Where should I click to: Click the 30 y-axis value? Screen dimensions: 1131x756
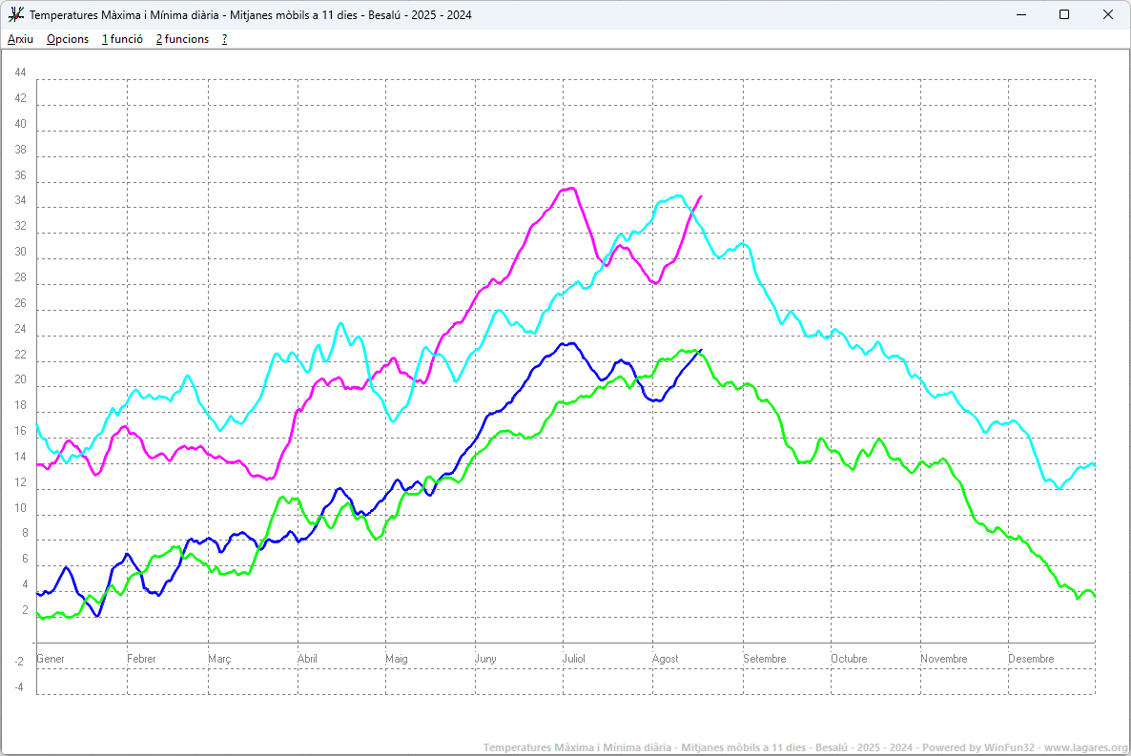pos(20,252)
